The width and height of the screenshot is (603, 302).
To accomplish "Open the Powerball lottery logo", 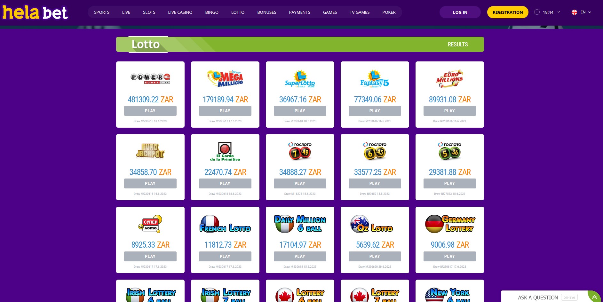I will (150, 78).
